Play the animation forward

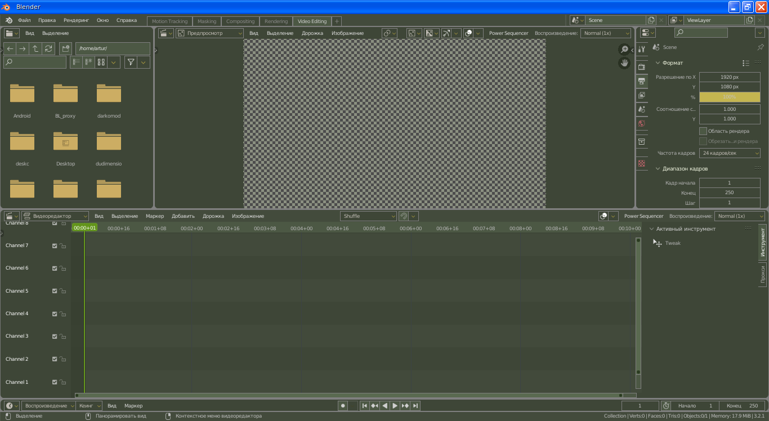coord(395,406)
